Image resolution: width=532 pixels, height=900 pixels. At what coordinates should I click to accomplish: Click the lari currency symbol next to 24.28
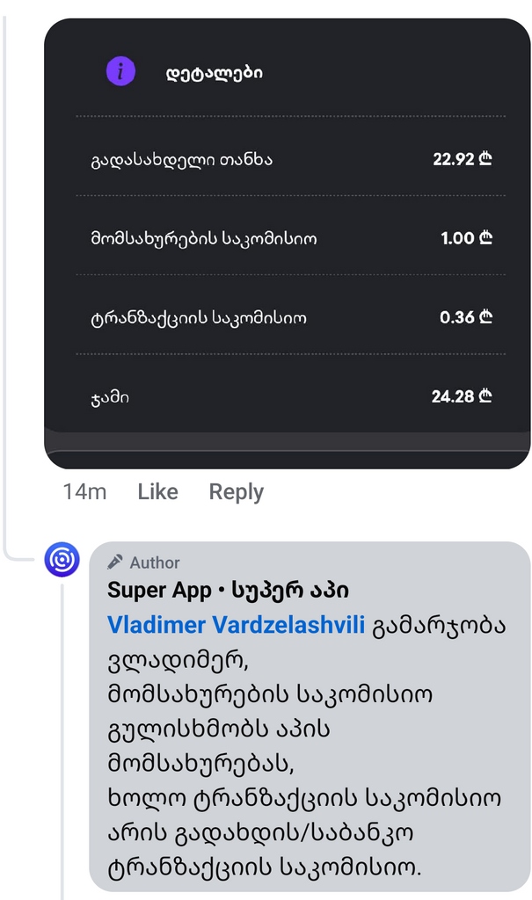coord(485,396)
